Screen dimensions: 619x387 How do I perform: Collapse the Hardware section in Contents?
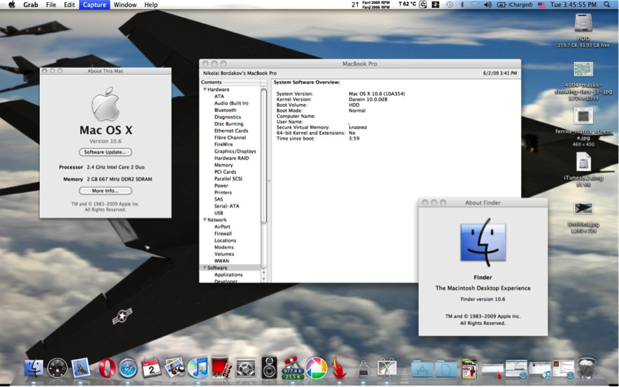(x=205, y=89)
